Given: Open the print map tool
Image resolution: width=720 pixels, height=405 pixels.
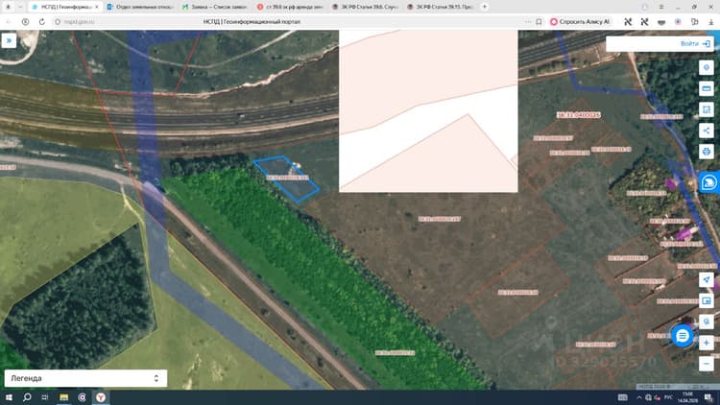Looking at the screenshot, I should coord(707,152).
